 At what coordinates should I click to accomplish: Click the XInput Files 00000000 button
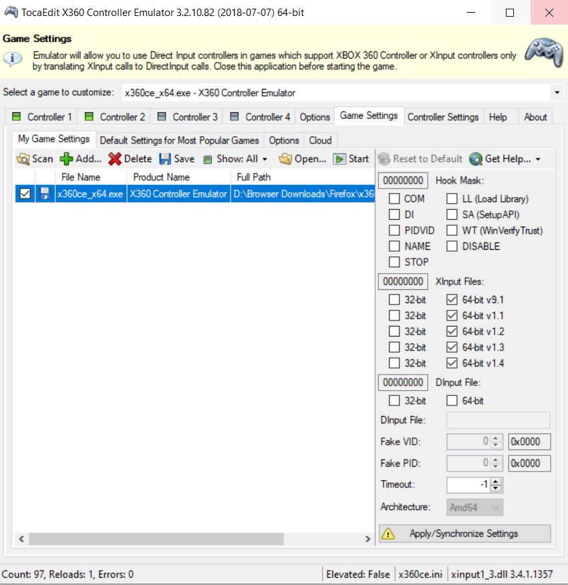click(403, 281)
